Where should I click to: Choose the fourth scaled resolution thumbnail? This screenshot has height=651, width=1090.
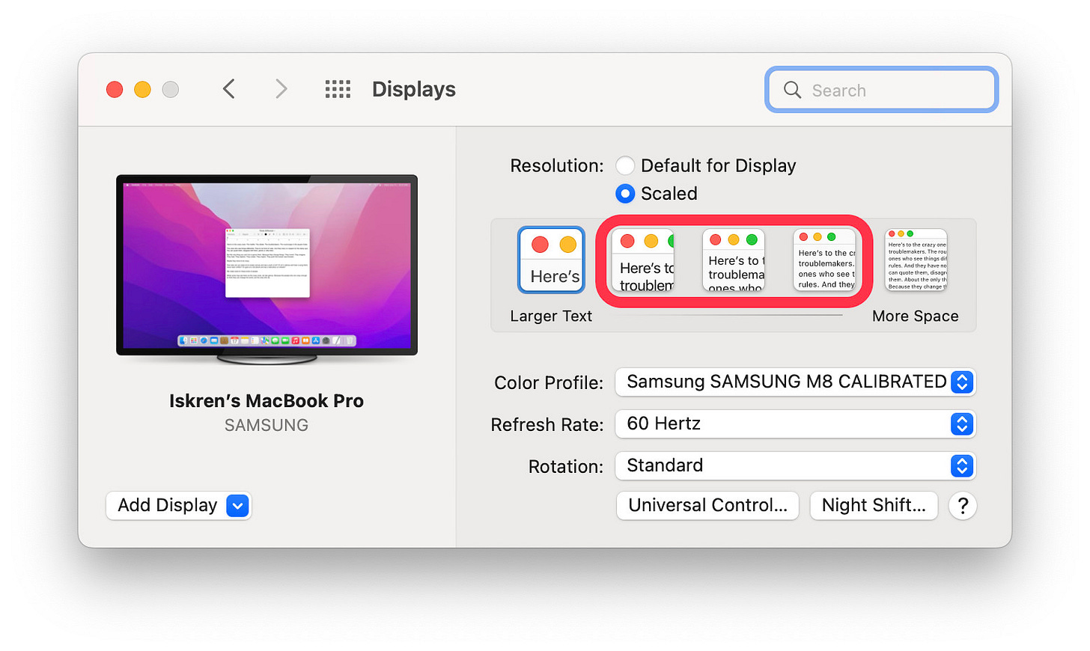click(824, 260)
